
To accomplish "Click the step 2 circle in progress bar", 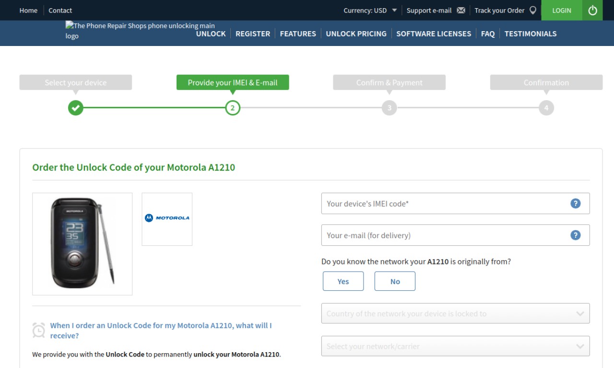I will pyautogui.click(x=233, y=108).
